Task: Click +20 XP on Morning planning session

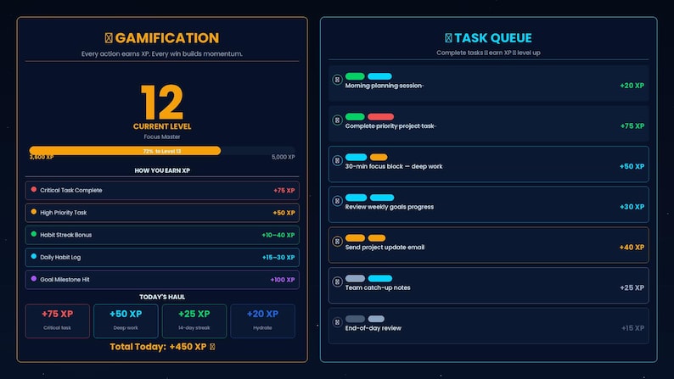Action: click(632, 86)
